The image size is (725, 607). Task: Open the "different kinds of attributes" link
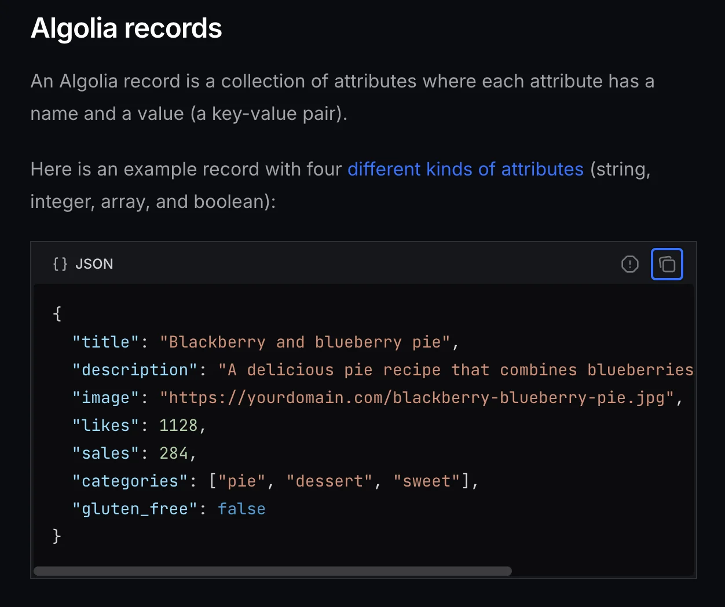(465, 169)
